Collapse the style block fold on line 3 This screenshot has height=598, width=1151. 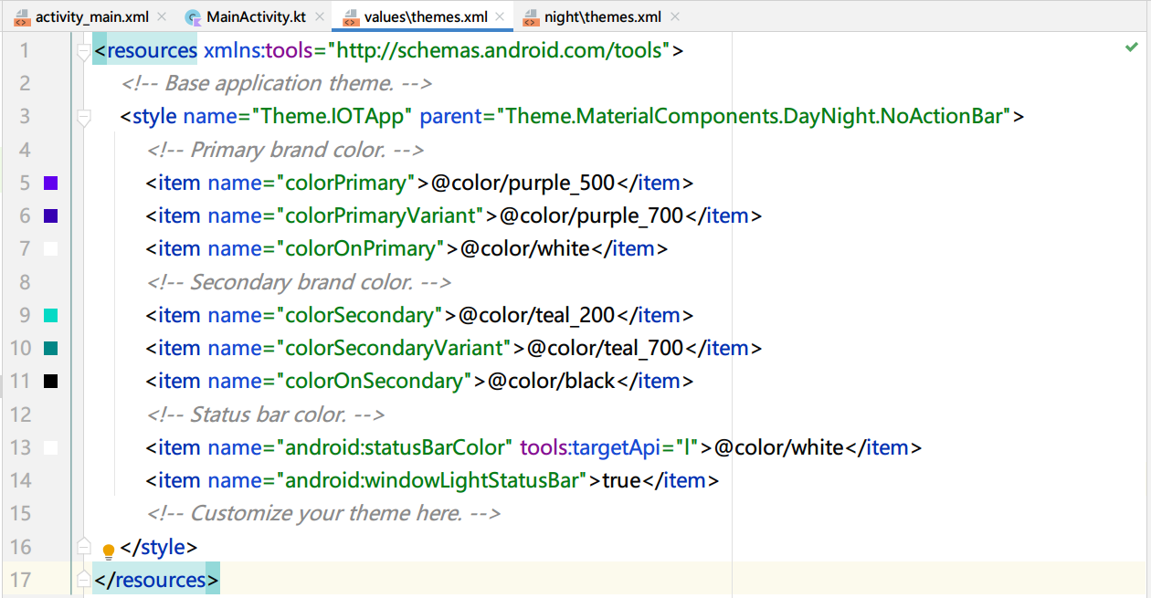point(84,117)
